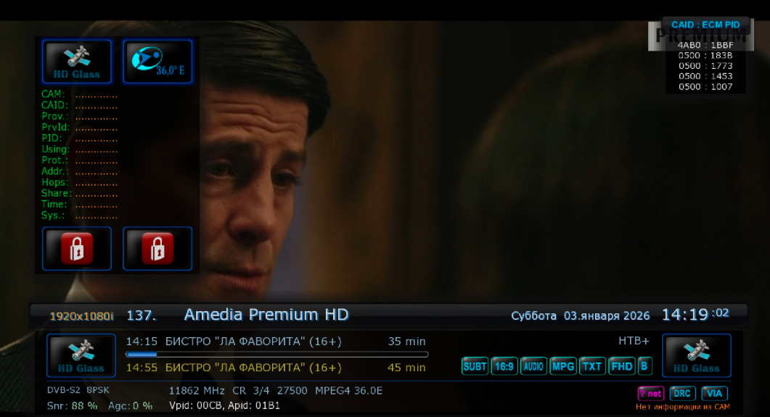Screen dimensions: 770x417
Task: Select the 36.0°E satellite position icon
Action: pos(157,62)
